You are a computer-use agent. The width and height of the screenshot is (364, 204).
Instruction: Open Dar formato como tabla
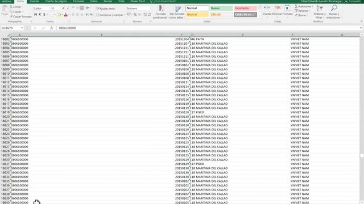tap(177, 12)
